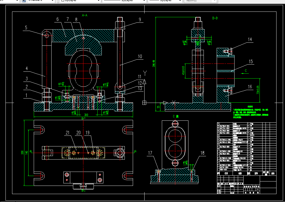Pick part balloon number 21
Viewport: 285px width, 202px height.
67,132
